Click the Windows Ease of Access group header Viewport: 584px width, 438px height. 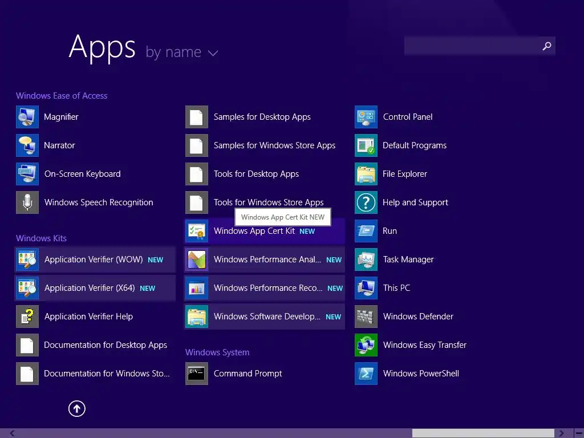pos(62,96)
